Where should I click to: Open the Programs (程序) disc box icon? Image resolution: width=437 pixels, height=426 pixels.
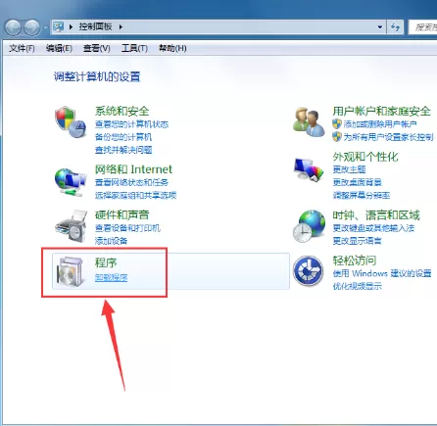(x=70, y=271)
